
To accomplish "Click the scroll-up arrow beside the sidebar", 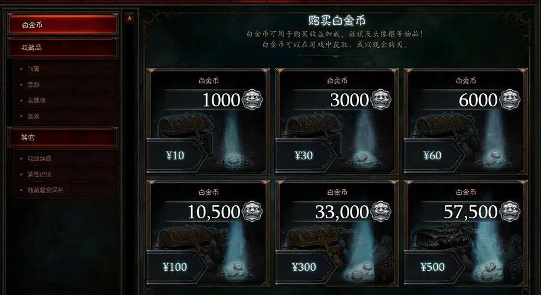I will pos(130,18).
